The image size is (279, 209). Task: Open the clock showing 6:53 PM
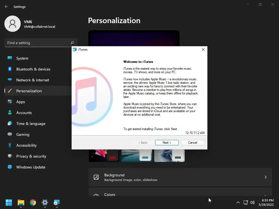[x=266, y=202]
